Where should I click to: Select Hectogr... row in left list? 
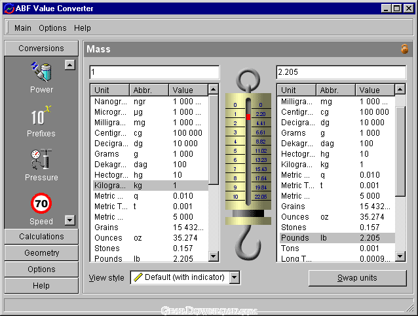149,175
